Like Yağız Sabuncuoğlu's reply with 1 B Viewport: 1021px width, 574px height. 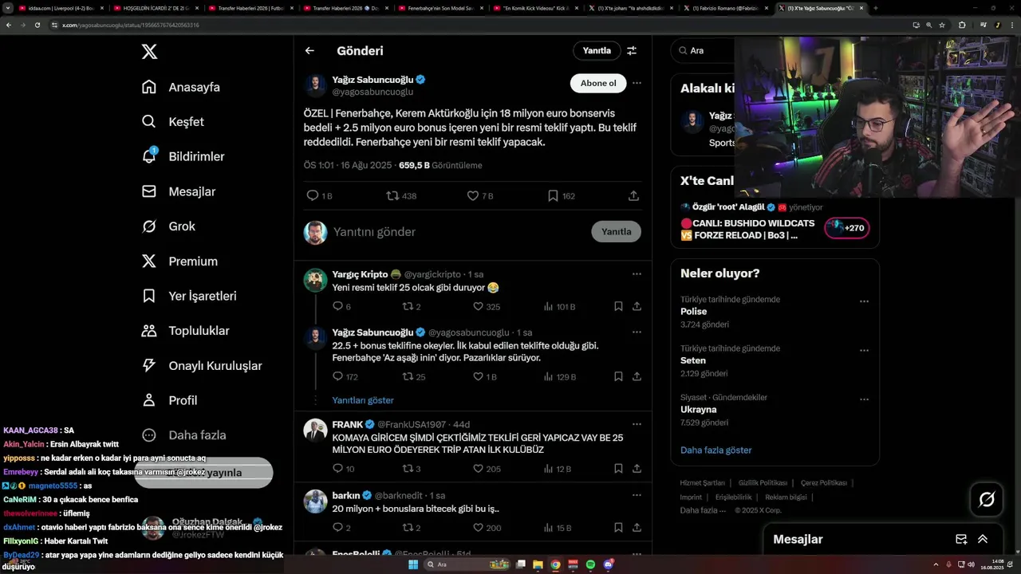click(485, 377)
